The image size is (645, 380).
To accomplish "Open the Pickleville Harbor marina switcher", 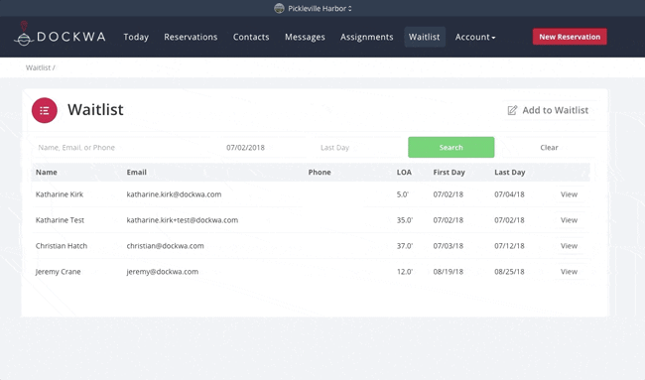I will coord(320,8).
